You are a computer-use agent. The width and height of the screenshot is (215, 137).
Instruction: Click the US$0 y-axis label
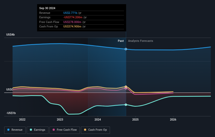click(x=10, y=89)
